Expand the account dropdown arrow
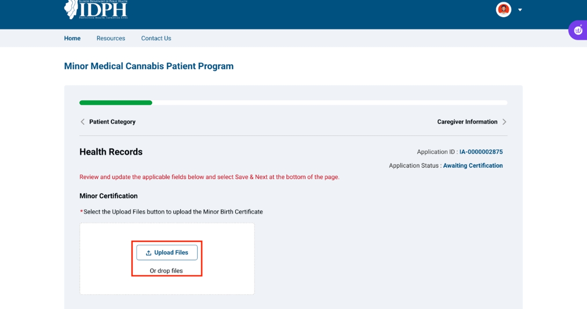Screen dimensions: 587x309 click(520, 10)
